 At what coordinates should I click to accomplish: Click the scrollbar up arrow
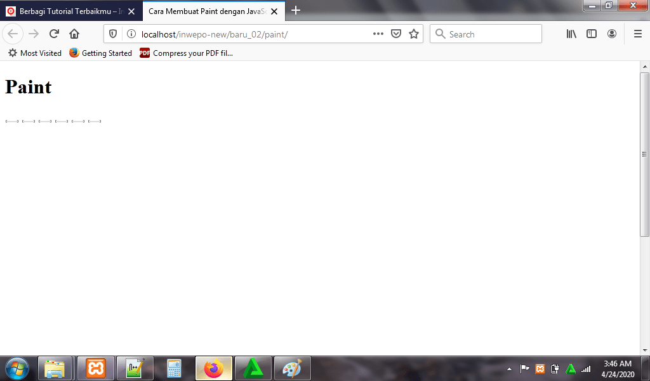[x=645, y=66]
